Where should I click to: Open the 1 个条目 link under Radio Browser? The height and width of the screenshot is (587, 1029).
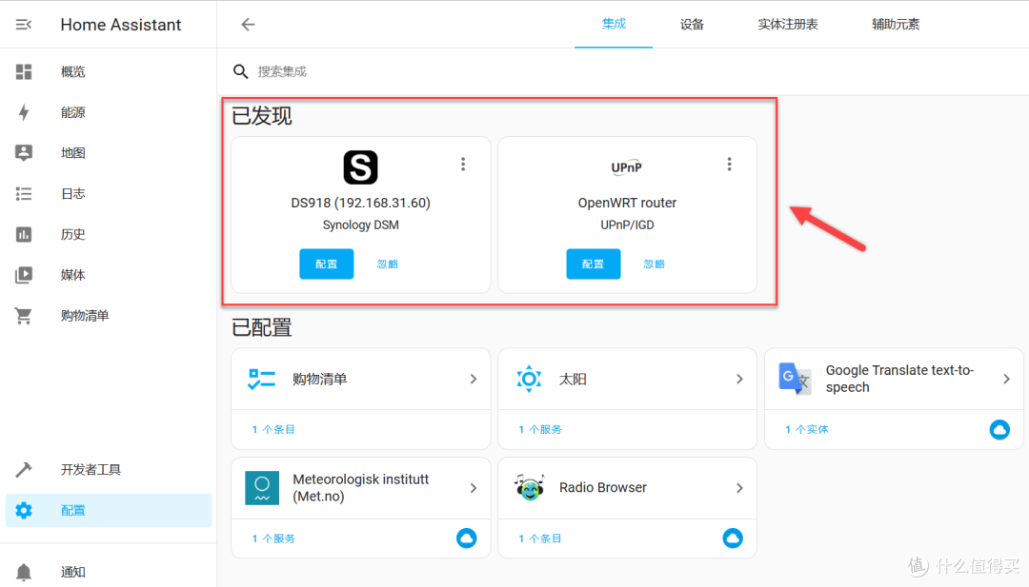(x=540, y=538)
